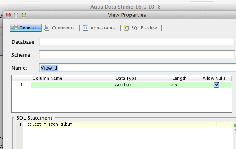Click the Database combo box field
236x149 pixels.
[x=137, y=42]
